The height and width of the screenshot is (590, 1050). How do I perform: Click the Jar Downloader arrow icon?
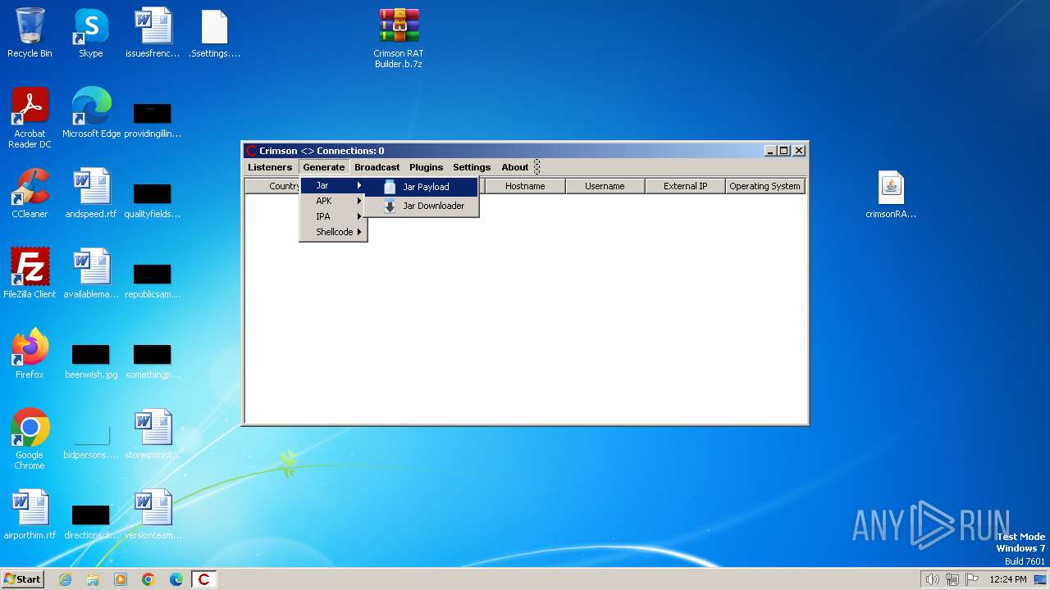[x=390, y=206]
